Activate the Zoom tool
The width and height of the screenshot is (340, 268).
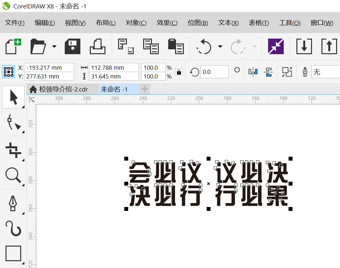[x=13, y=175]
